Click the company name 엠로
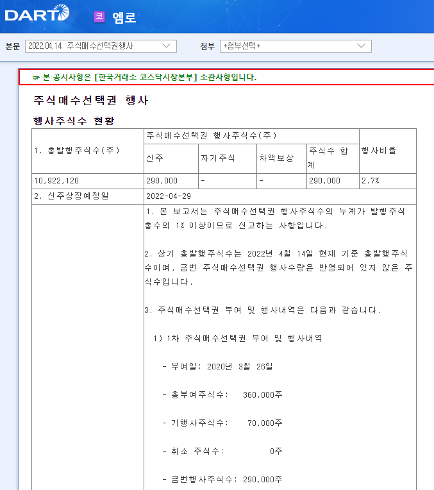 tap(124, 17)
